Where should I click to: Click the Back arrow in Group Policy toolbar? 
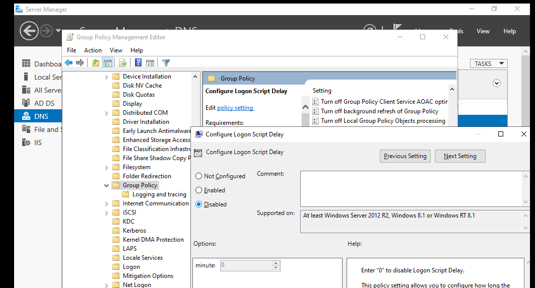pos(69,63)
